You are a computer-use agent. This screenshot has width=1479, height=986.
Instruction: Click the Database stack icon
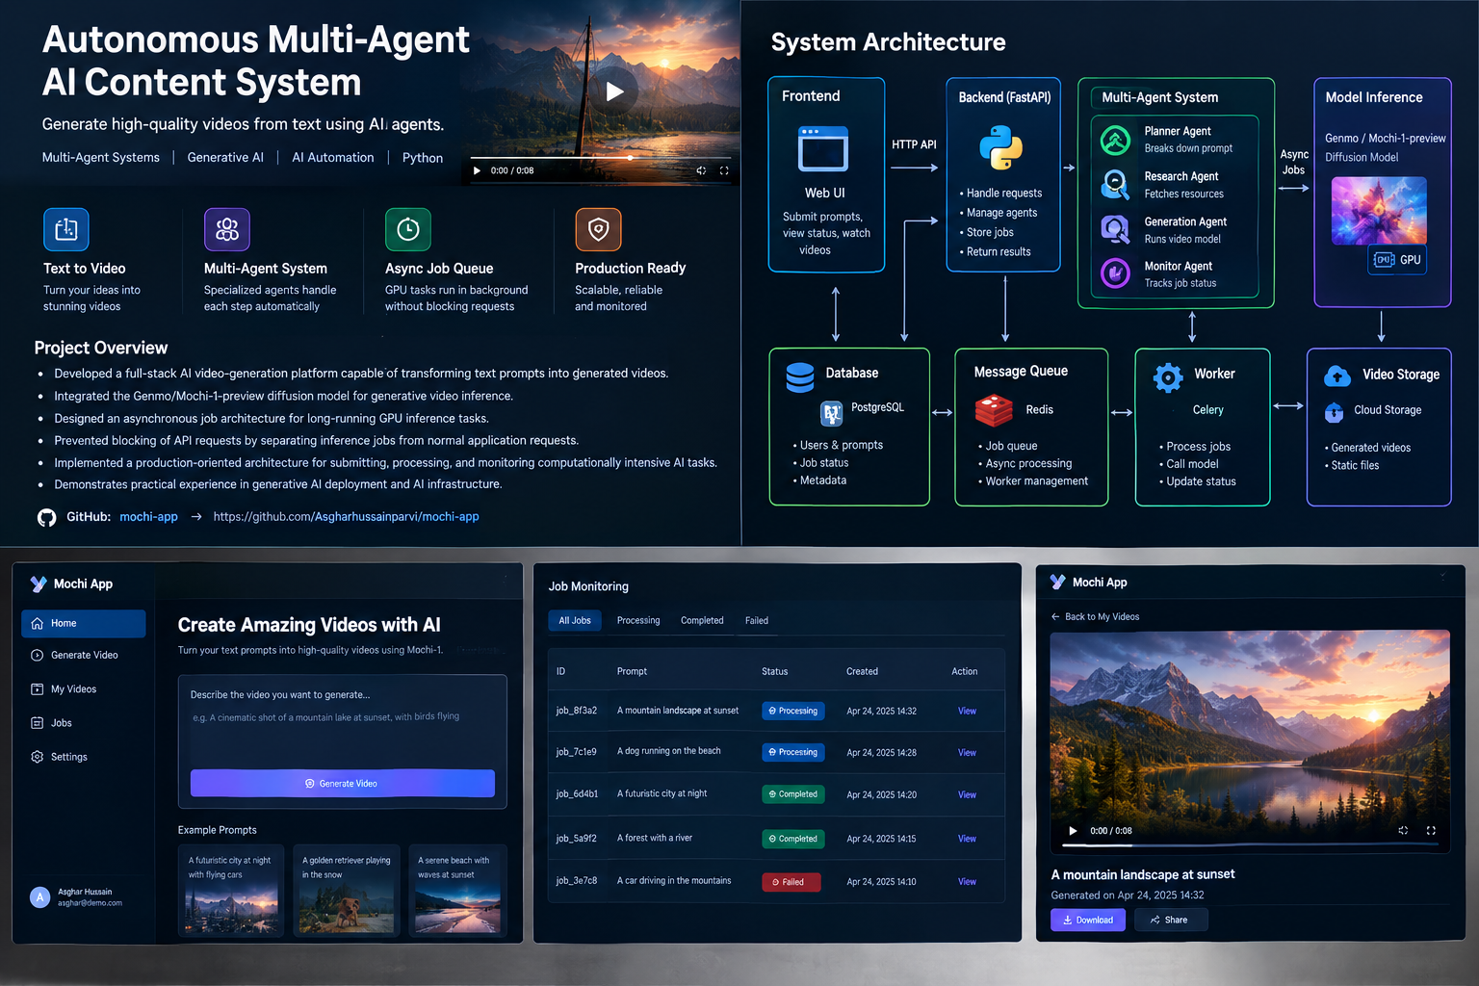point(800,377)
